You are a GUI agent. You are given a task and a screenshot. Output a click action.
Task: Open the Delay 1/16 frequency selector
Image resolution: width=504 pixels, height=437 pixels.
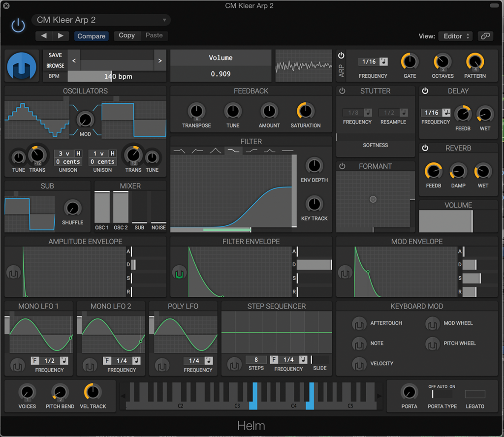(432, 113)
